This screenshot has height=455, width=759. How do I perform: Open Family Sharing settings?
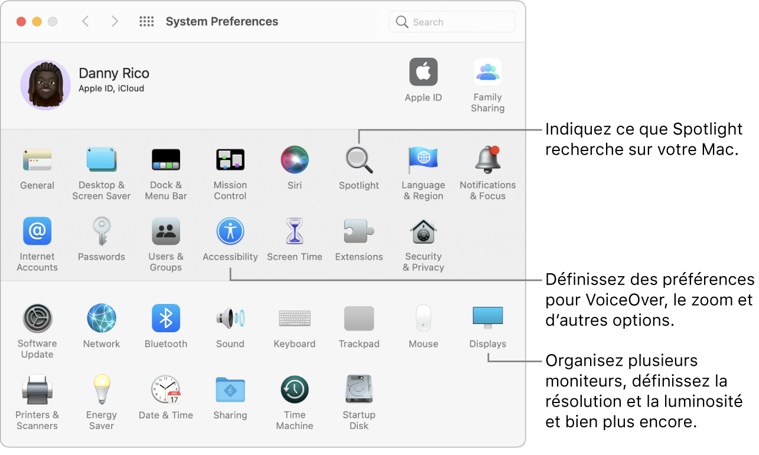click(487, 73)
